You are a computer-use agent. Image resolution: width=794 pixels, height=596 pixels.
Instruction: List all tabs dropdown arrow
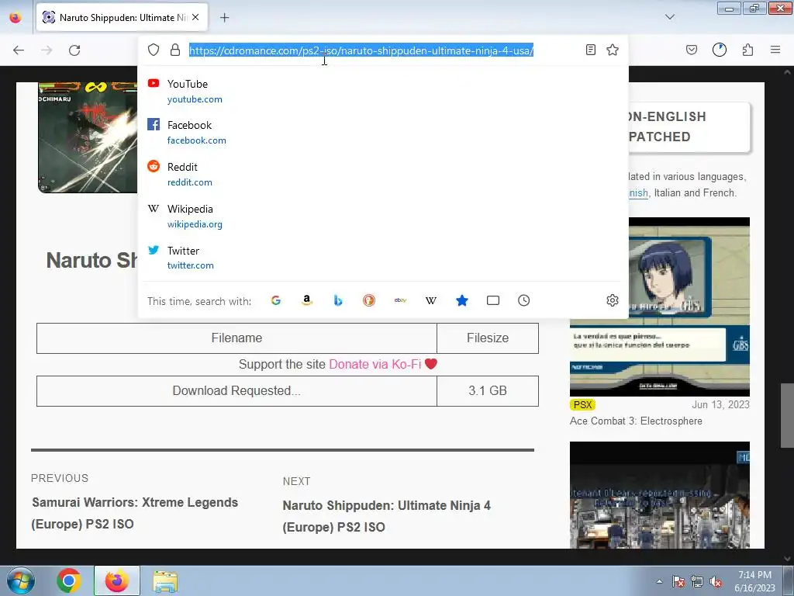pos(670,17)
